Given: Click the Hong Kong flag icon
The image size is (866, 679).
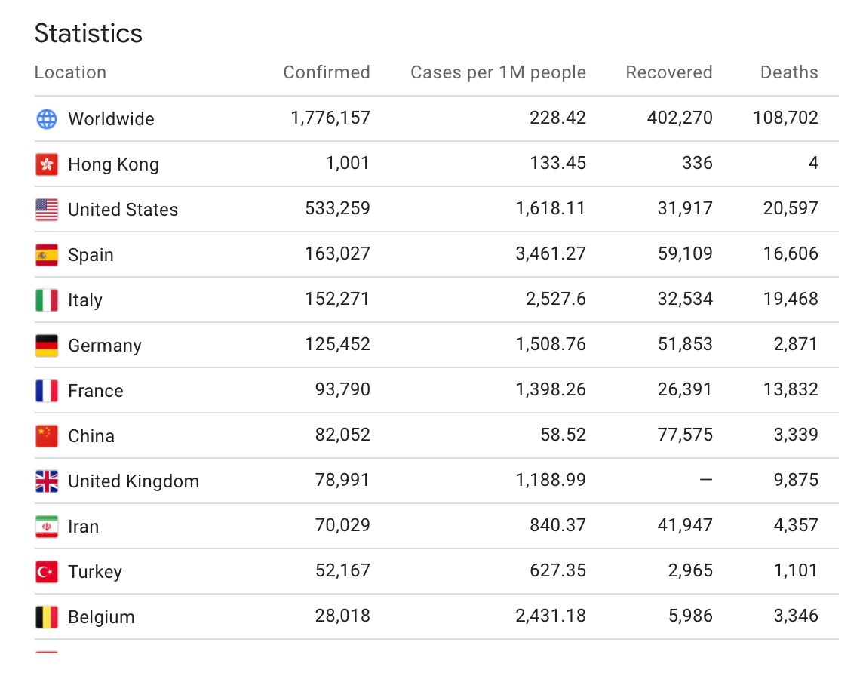Looking at the screenshot, I should [x=47, y=164].
